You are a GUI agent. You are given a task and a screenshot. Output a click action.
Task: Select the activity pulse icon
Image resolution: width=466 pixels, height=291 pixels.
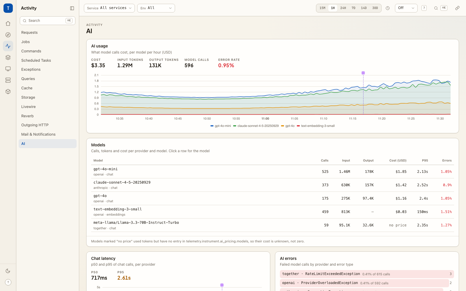tap(8, 46)
